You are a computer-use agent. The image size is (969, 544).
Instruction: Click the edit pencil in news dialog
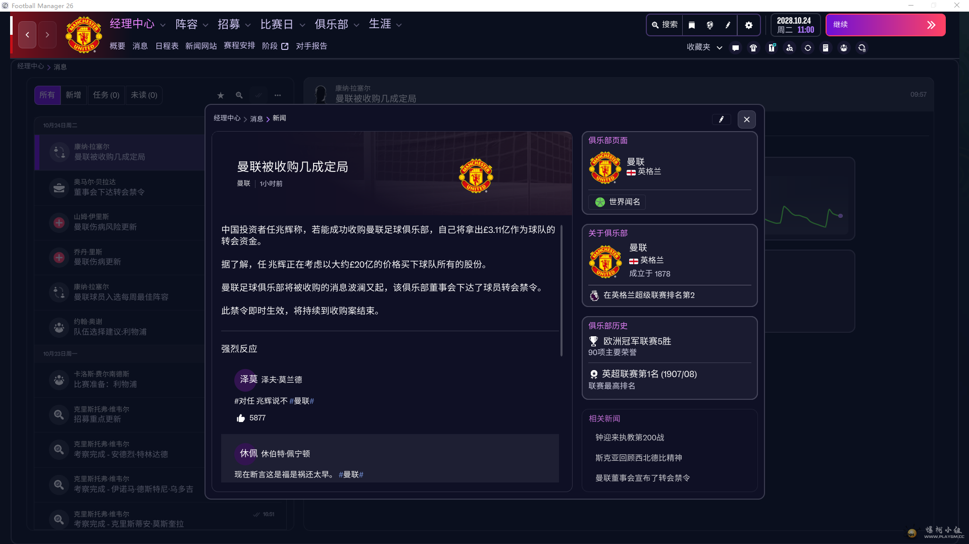tap(721, 119)
